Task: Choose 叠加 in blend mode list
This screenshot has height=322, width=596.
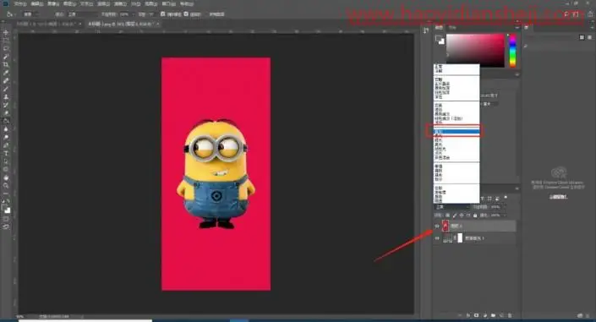Action: pos(457,132)
